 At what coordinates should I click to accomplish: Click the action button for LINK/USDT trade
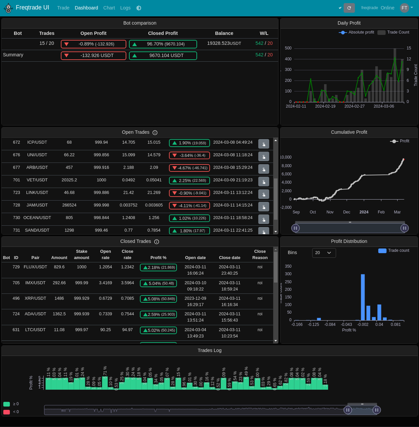[264, 194]
